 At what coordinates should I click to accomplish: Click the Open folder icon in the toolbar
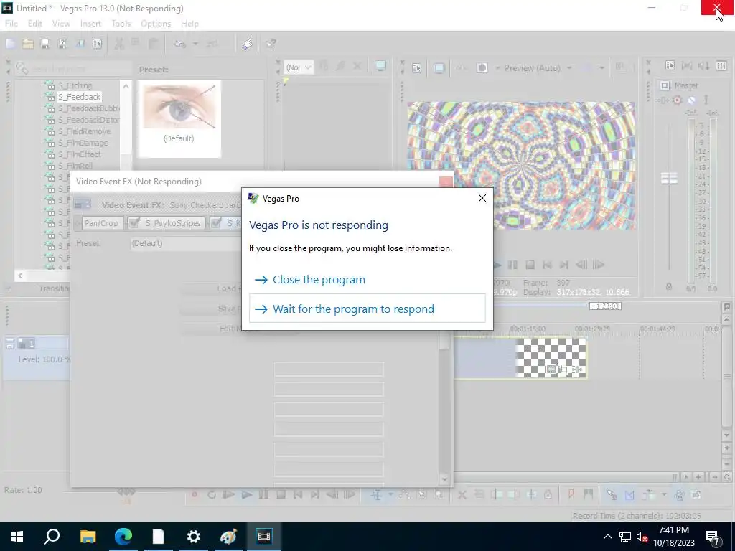pos(28,44)
